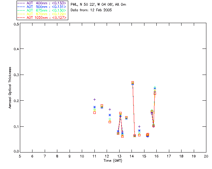Click the site header PML, N 50 22', W 04 08'

click(92, 5)
